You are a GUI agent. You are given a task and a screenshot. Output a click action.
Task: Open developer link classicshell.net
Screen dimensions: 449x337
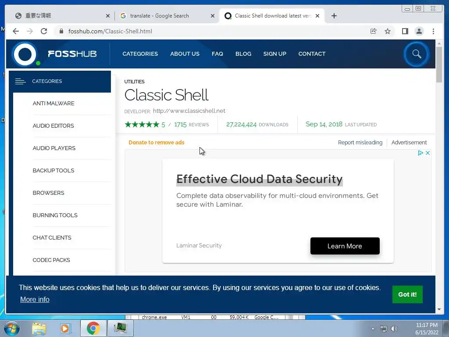(189, 111)
